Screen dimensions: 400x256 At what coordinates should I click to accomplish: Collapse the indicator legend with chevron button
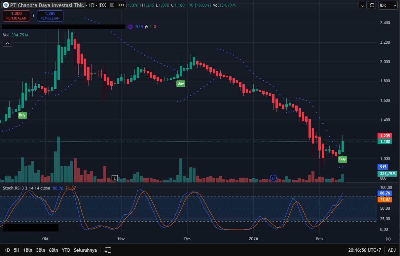coord(7,43)
